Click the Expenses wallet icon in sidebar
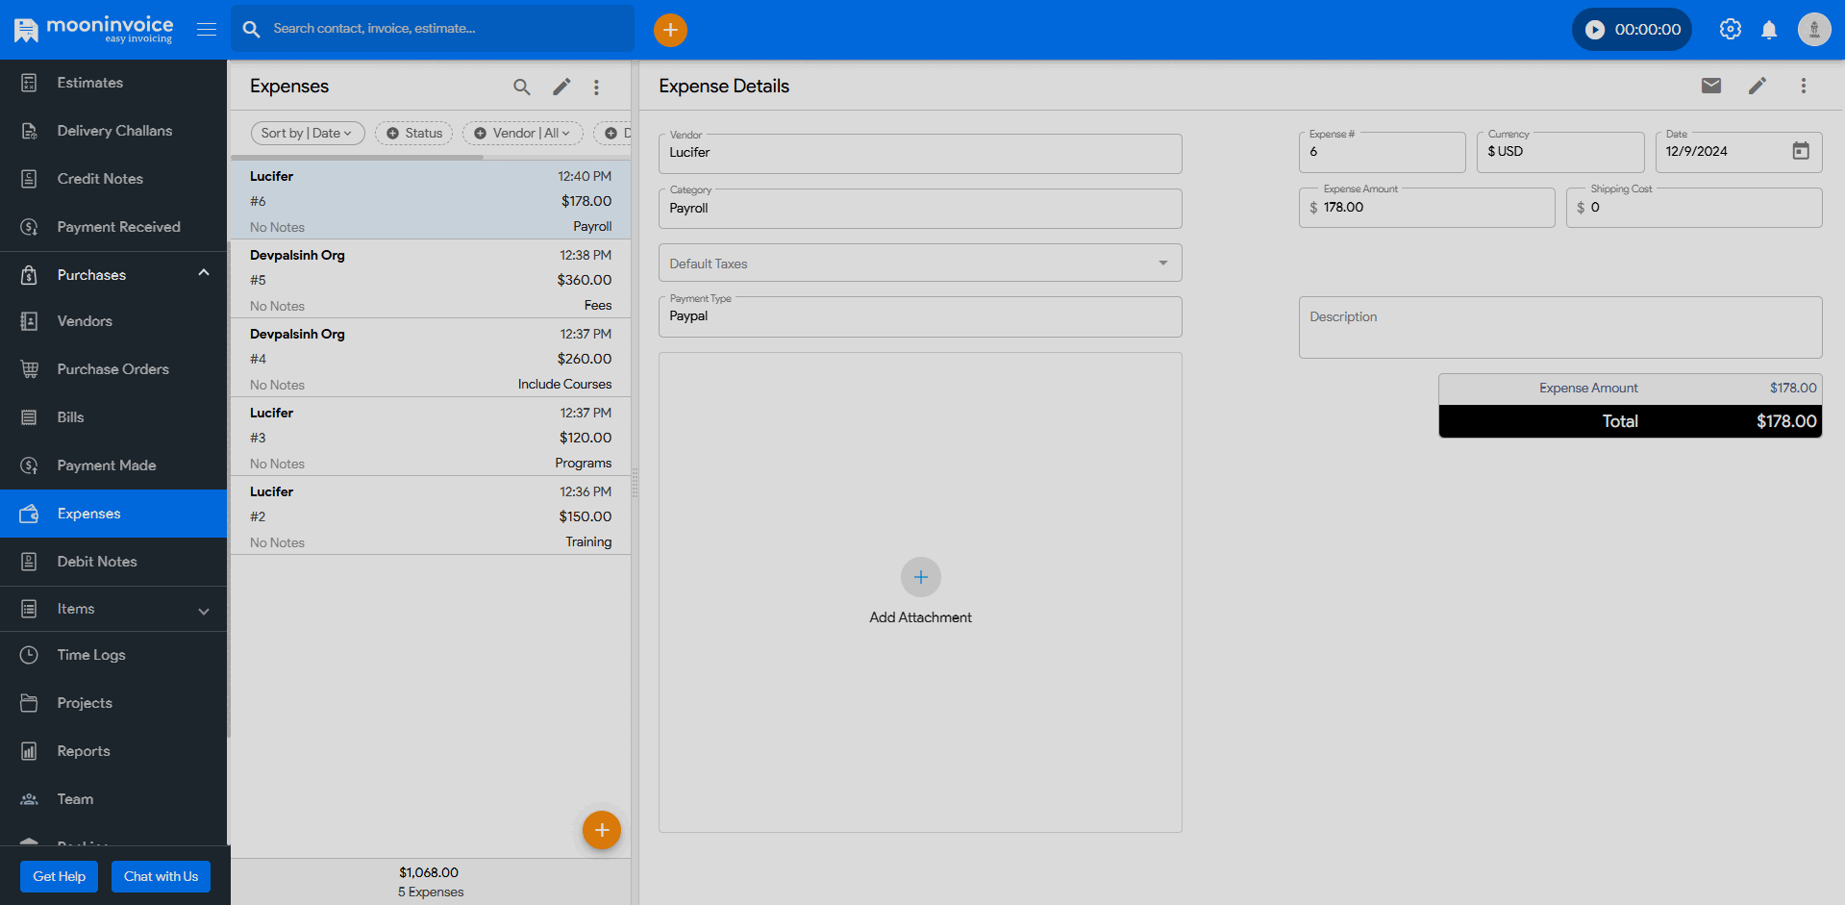Image resolution: width=1845 pixels, height=905 pixels. click(x=30, y=514)
